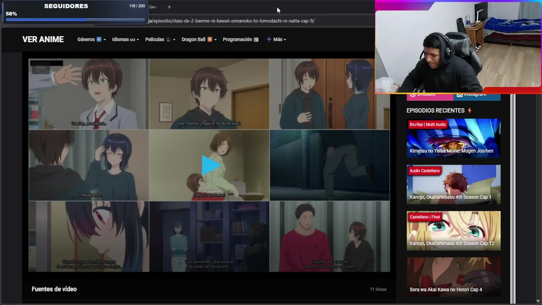This screenshot has height=305, width=542.
Task: Focus the browser address bar URL
Action: (x=231, y=21)
